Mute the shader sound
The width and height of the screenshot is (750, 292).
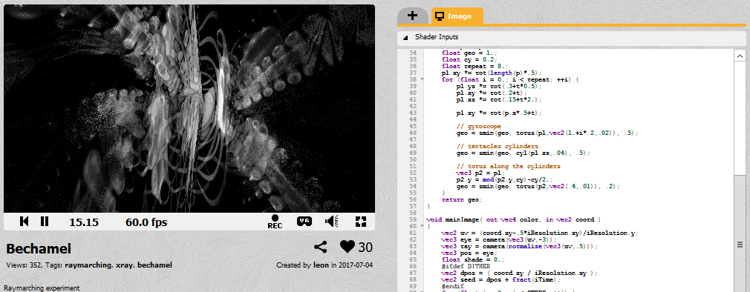click(331, 222)
